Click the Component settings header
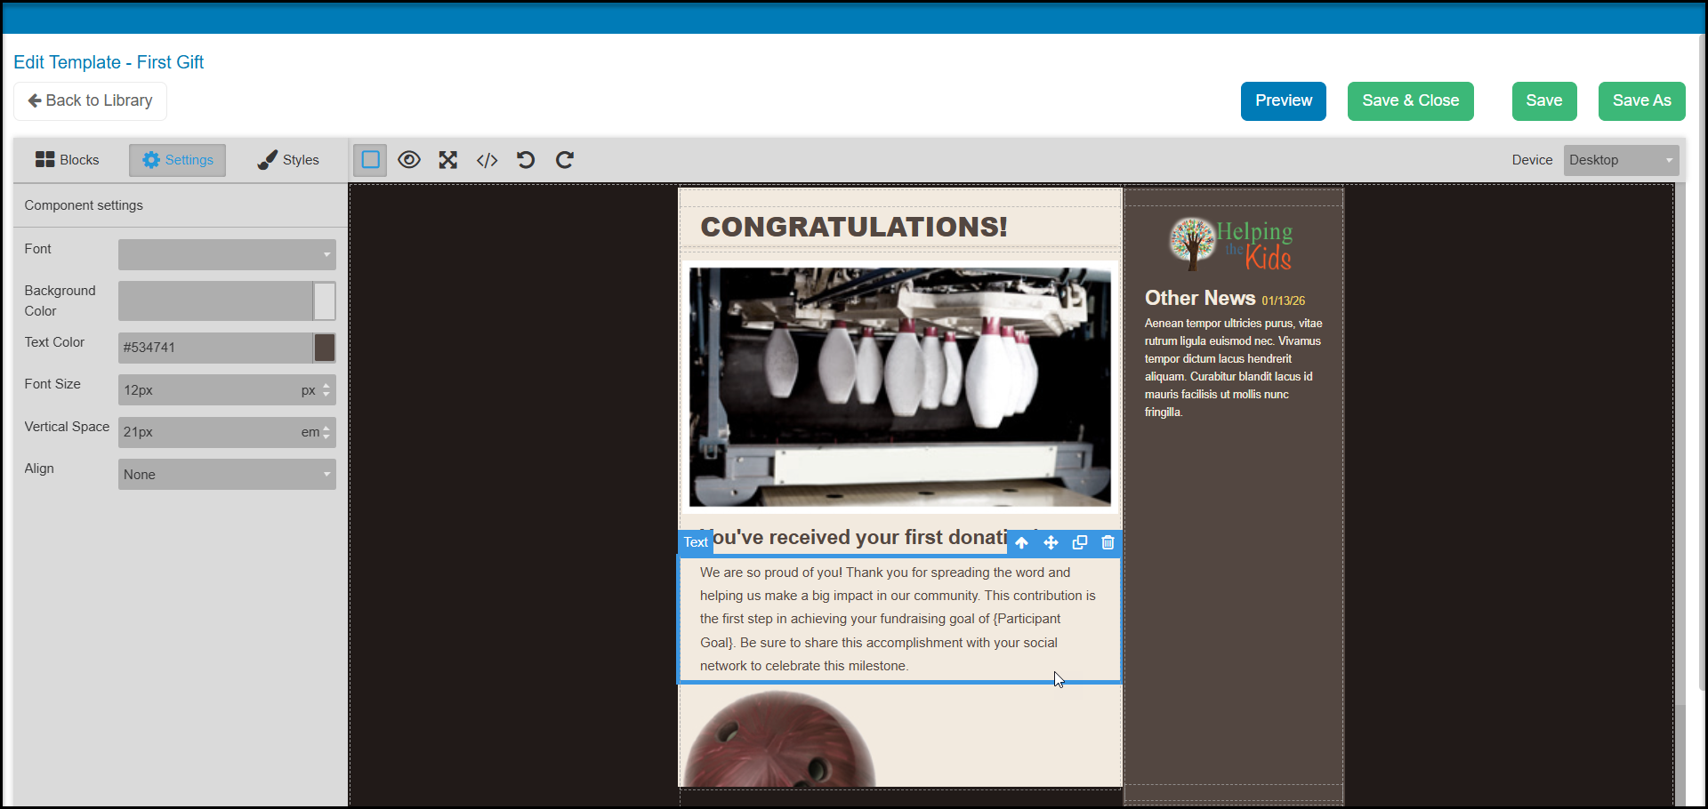 (x=84, y=205)
